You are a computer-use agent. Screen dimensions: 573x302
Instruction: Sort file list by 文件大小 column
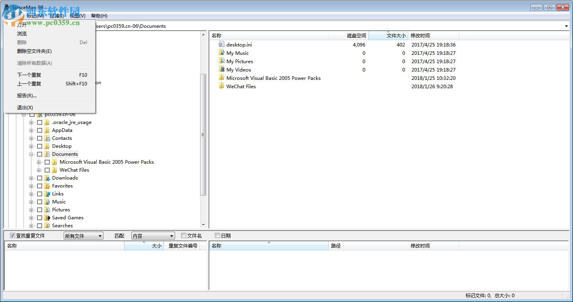[388, 36]
